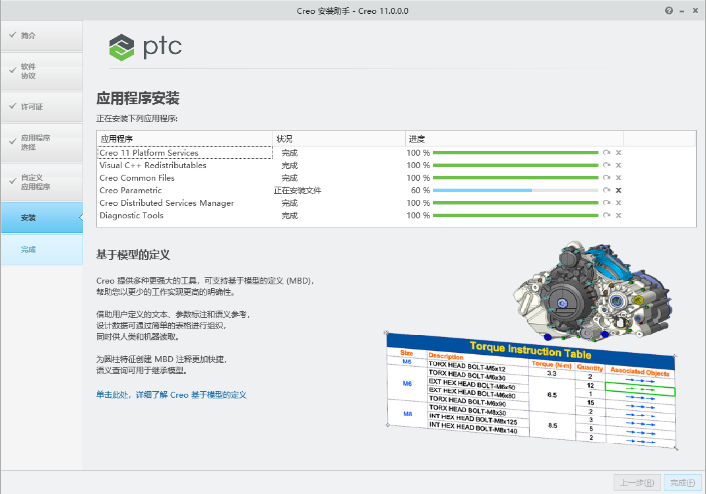The image size is (706, 494).
Task: Click 100 % value for Creo Common Files
Action: click(x=418, y=178)
